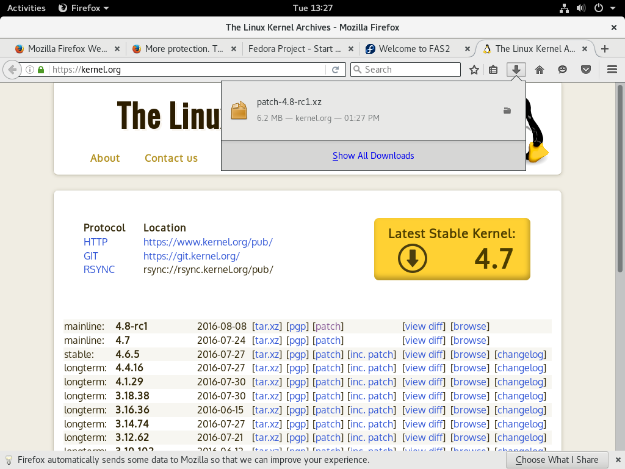Screen dimensions: 625x469
Task: Browse the longterm 3.18.38 tree
Action: (x=470, y=396)
